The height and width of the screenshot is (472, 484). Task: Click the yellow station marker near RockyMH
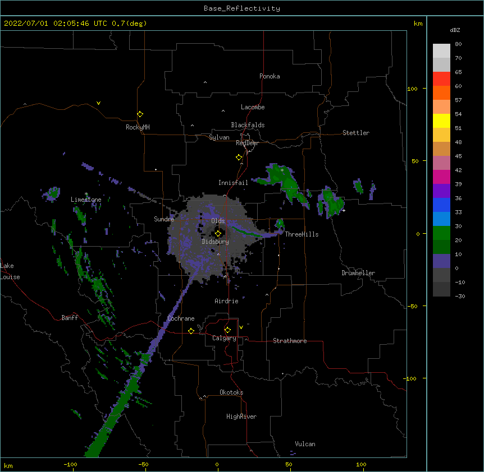pyautogui.click(x=140, y=114)
